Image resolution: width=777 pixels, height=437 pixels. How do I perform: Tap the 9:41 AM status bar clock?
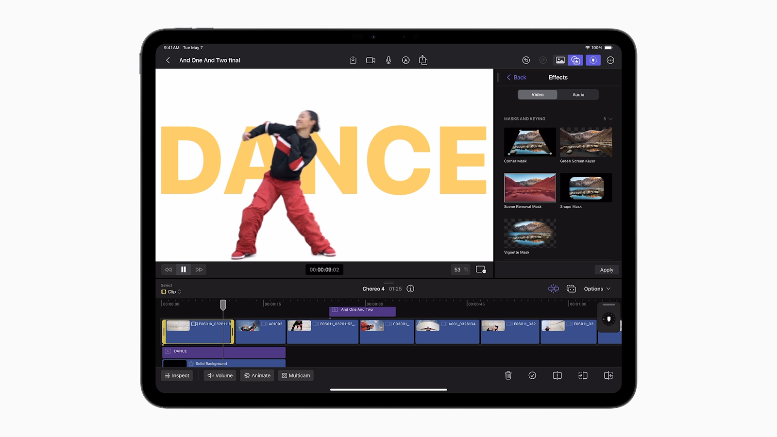tap(171, 48)
